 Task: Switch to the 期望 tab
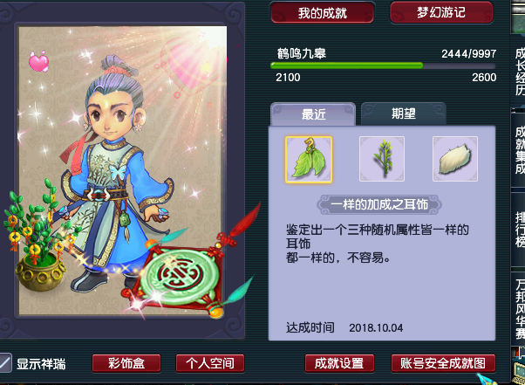(x=404, y=113)
